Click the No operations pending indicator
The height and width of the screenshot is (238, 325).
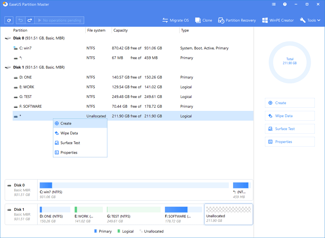(59, 20)
